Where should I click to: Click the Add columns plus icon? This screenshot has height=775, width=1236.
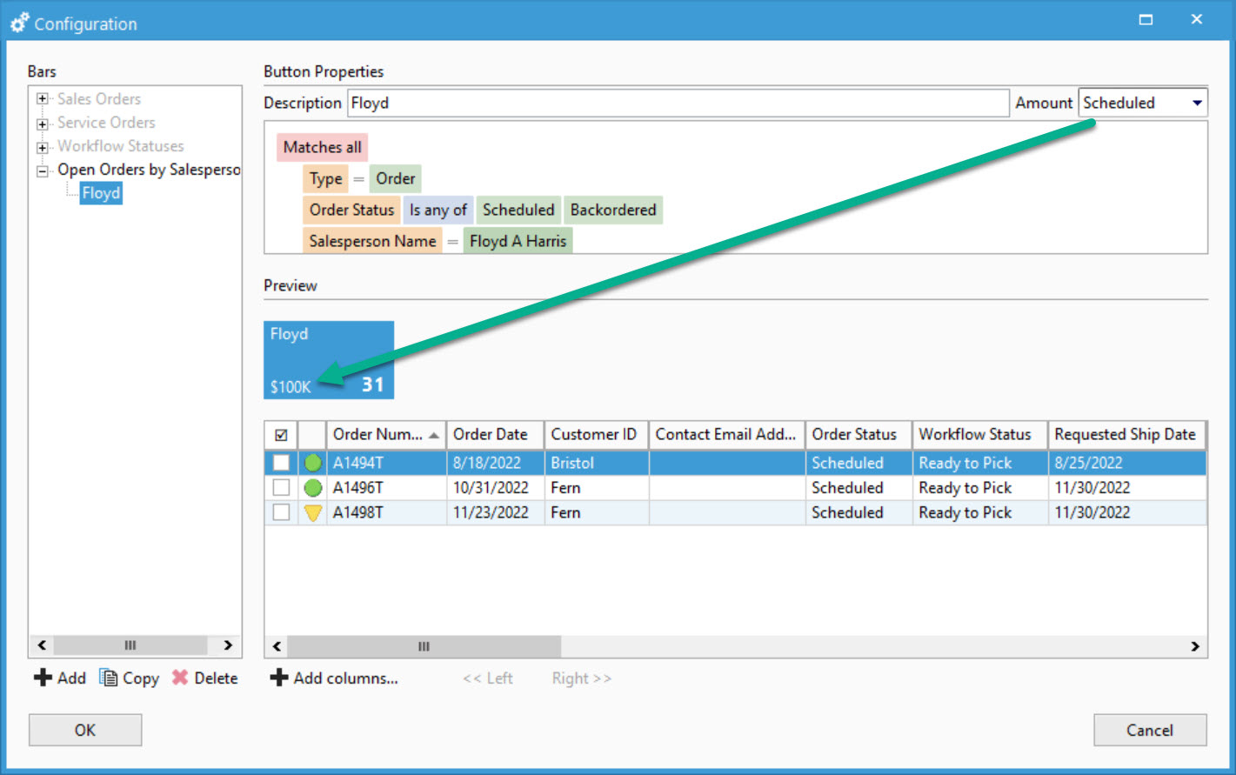pos(278,678)
